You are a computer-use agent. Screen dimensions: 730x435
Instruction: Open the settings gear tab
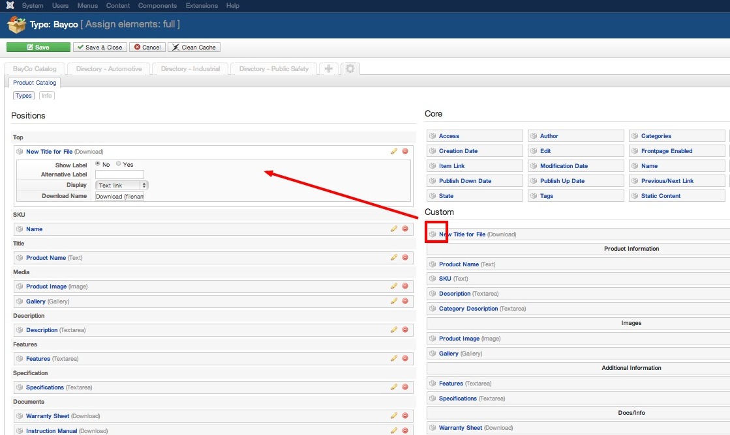click(x=350, y=69)
